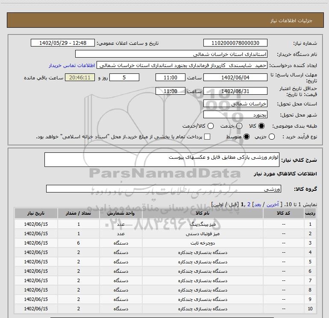Click the ورزشی goods group field
The height and width of the screenshot is (318, 329).
point(164,189)
